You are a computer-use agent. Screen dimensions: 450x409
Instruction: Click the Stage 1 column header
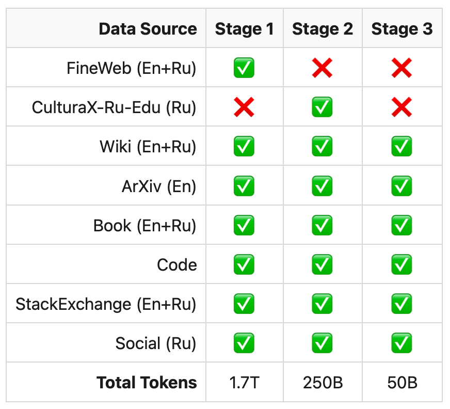tap(244, 29)
